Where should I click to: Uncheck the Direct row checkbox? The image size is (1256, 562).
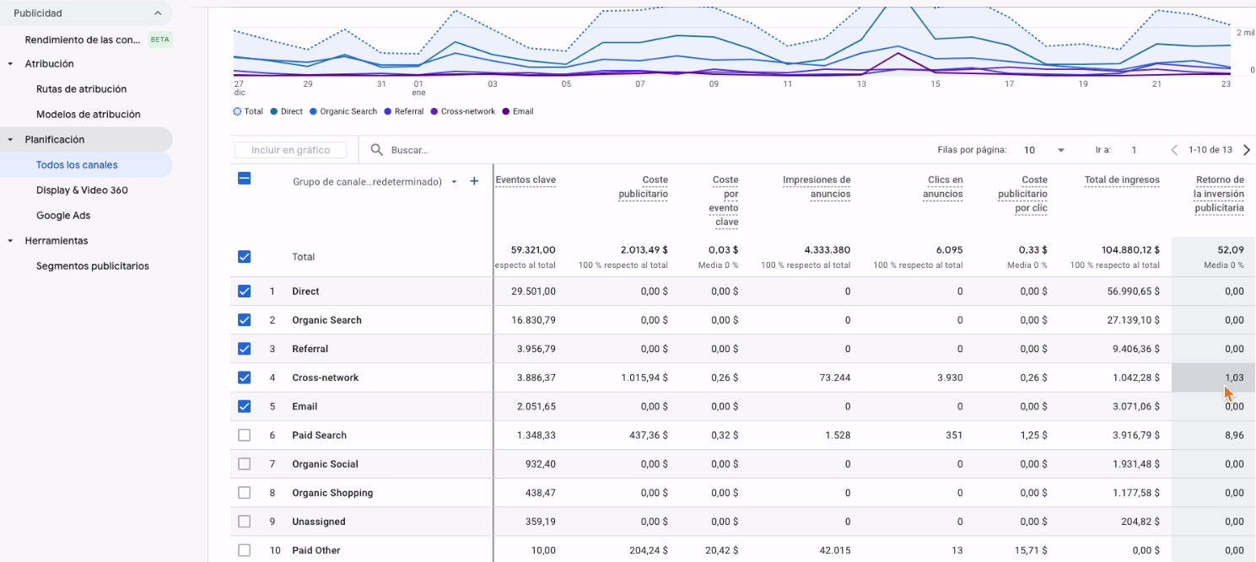[245, 292]
